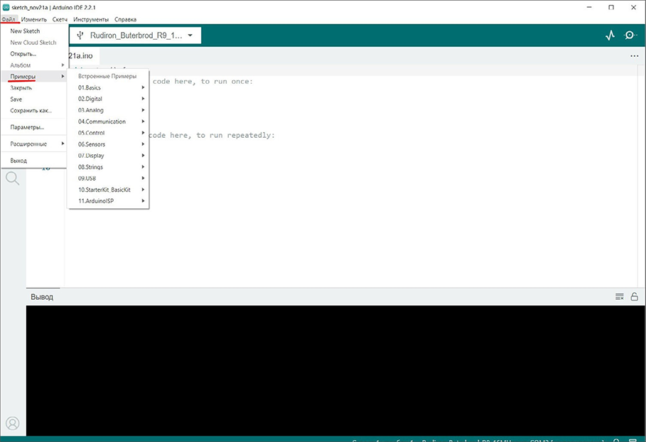Select Save menu entry

34,99
